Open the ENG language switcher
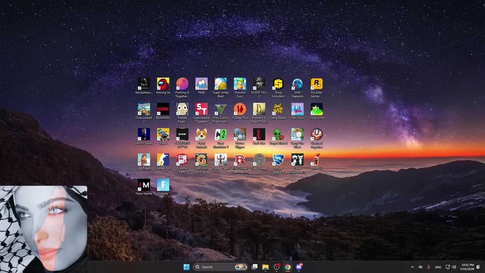 438,267
